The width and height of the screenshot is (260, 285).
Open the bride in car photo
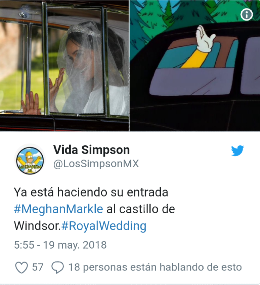click(64, 65)
